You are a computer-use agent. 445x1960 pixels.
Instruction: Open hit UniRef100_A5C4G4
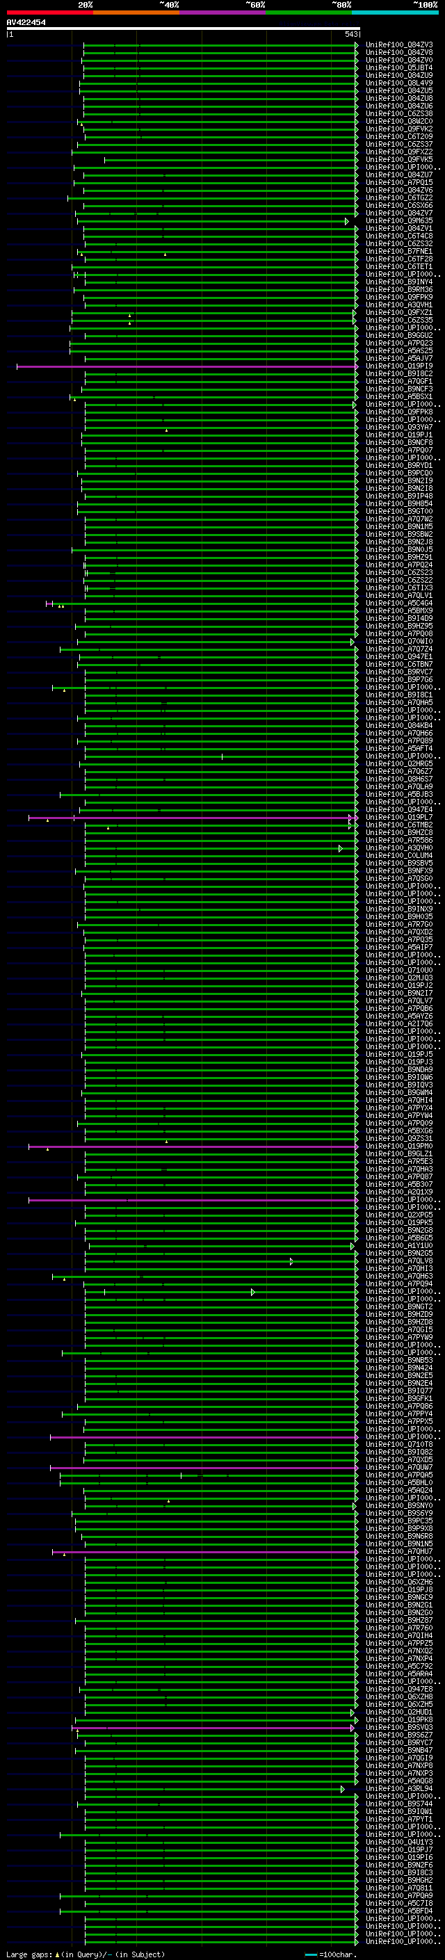point(399,604)
